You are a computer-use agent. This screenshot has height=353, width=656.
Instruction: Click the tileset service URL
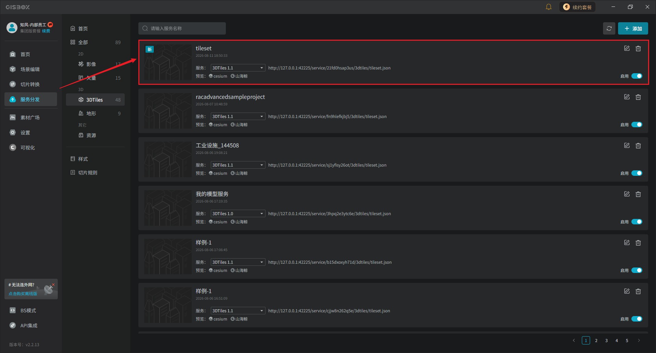(x=329, y=68)
